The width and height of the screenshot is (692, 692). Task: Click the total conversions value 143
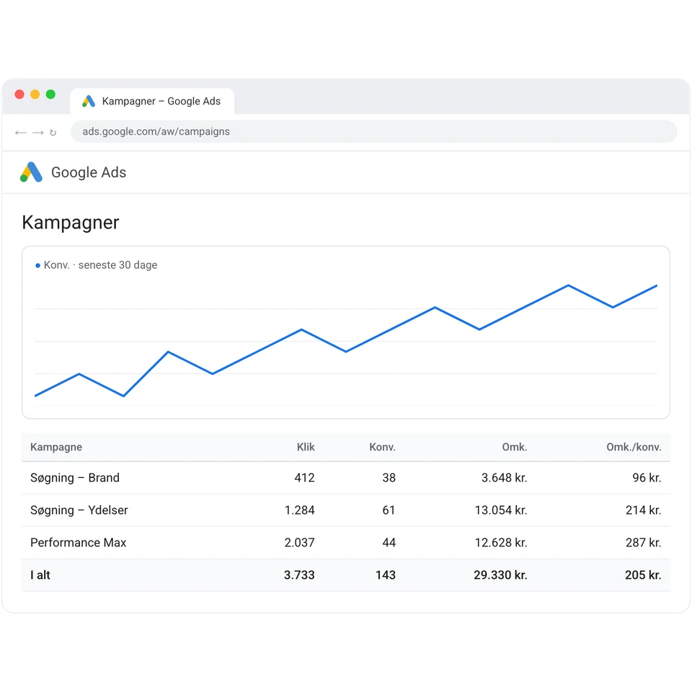[x=386, y=575]
